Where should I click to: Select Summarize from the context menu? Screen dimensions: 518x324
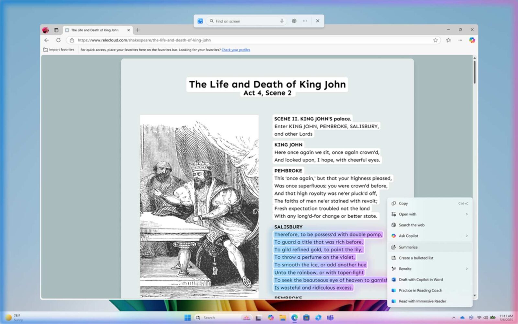pos(408,247)
